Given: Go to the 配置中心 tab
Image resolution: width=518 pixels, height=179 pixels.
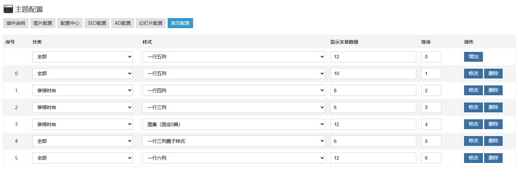Looking at the screenshot, I should [x=70, y=23].
